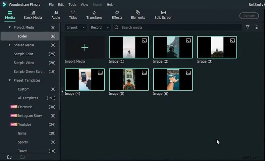Click the HOT badge beside Instagram Story

(x=14, y=116)
